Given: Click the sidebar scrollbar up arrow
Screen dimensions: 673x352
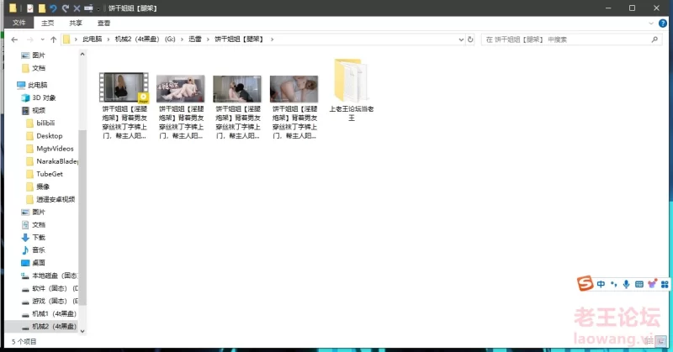Looking at the screenshot, I should [x=82, y=55].
